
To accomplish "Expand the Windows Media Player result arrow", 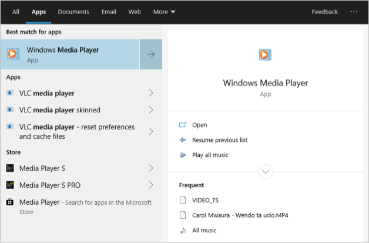I will point(150,54).
